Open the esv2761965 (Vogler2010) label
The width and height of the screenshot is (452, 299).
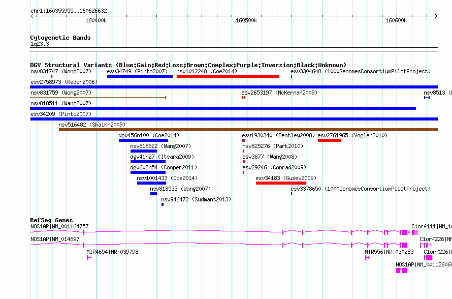[352, 135]
